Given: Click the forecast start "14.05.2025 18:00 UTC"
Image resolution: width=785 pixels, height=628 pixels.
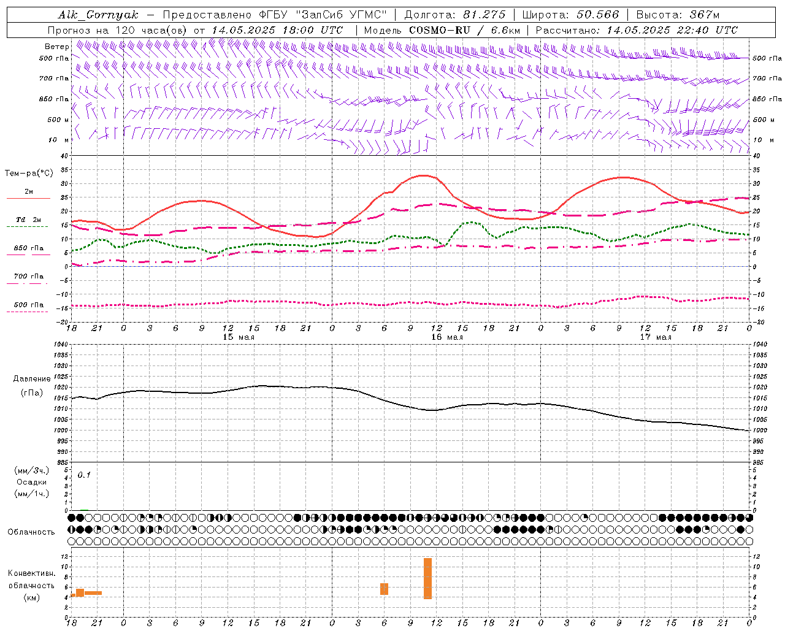Looking at the screenshot, I should (277, 30).
